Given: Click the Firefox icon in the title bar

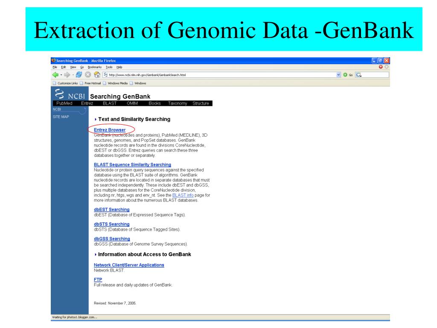Looking at the screenshot, I should tap(53, 60).
